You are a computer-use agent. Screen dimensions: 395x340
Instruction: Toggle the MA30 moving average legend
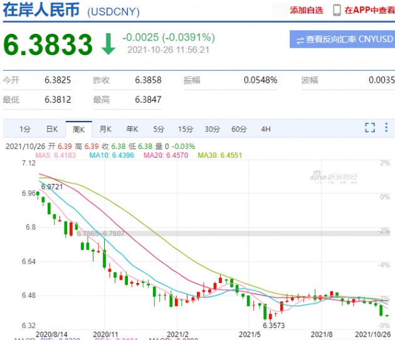tap(219, 155)
